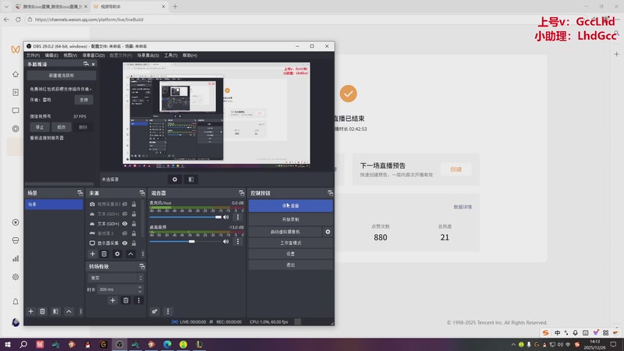Delete the selected scene with its trash icon
This screenshot has height=351, width=624.
42,311
